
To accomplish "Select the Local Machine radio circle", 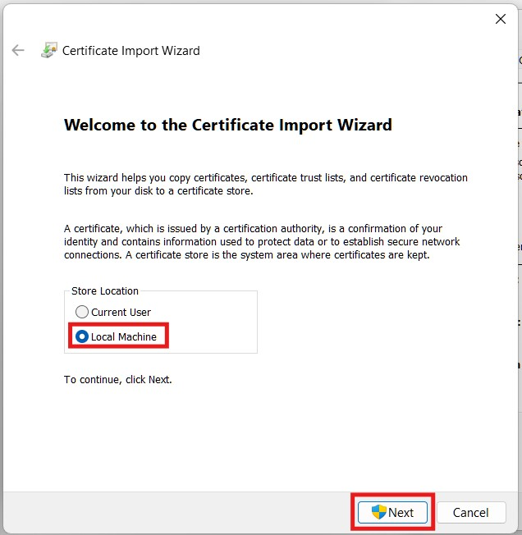I will [x=82, y=336].
